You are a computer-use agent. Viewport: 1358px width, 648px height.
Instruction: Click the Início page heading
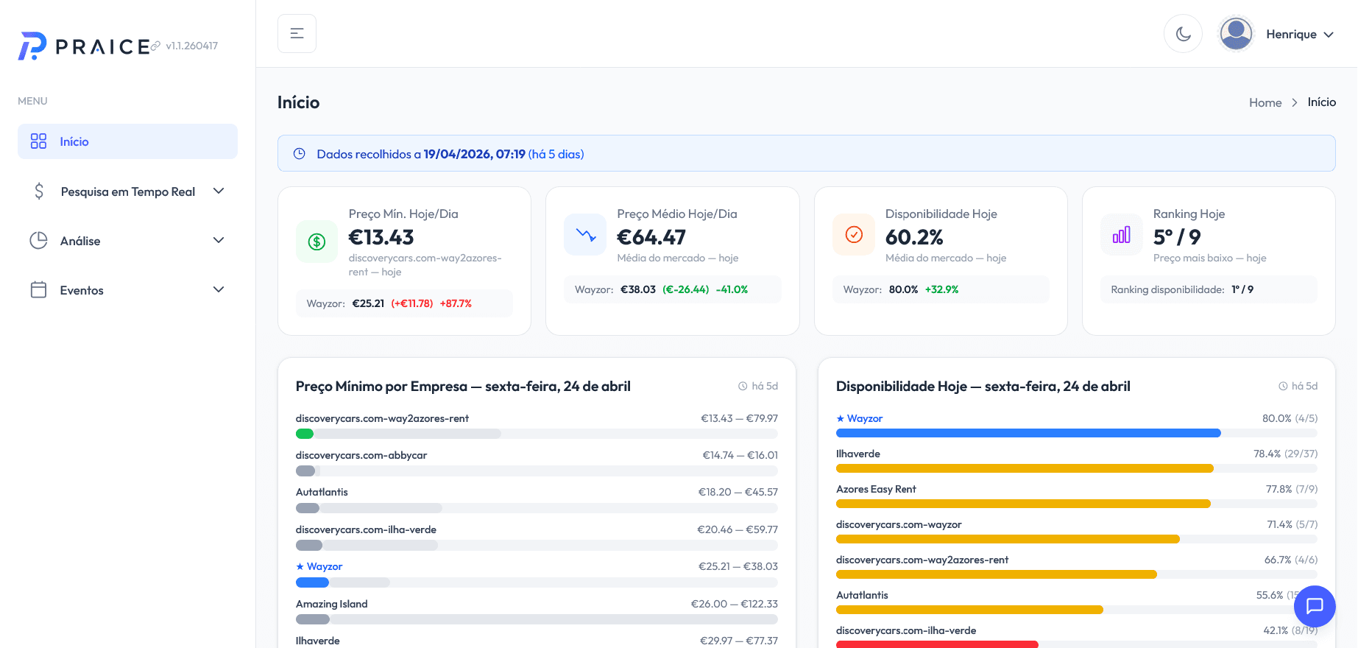coord(298,102)
